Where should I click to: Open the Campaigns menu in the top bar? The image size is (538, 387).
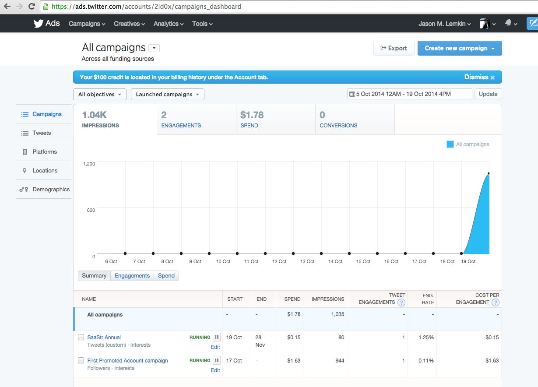(87, 24)
